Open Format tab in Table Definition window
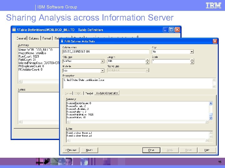The width and height of the screenshot is (225, 168). coord(47,38)
